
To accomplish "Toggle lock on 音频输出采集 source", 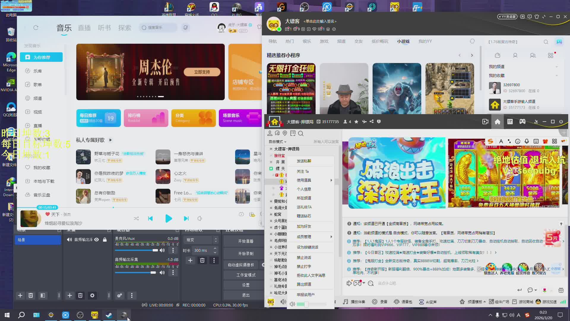I will point(105,240).
